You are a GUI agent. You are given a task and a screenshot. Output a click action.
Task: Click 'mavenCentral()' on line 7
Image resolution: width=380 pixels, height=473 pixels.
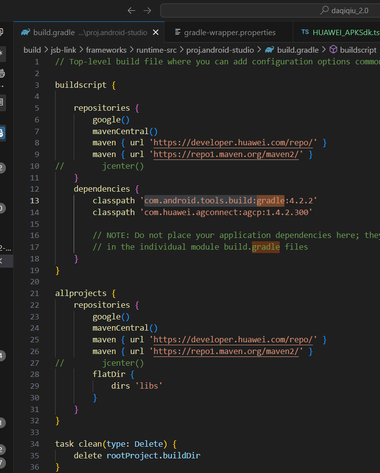pyautogui.click(x=125, y=132)
